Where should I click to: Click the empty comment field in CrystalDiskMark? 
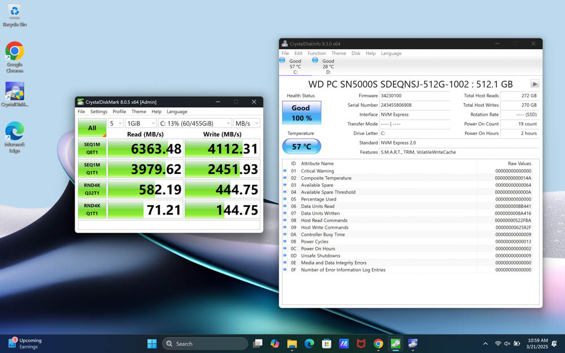(169, 225)
